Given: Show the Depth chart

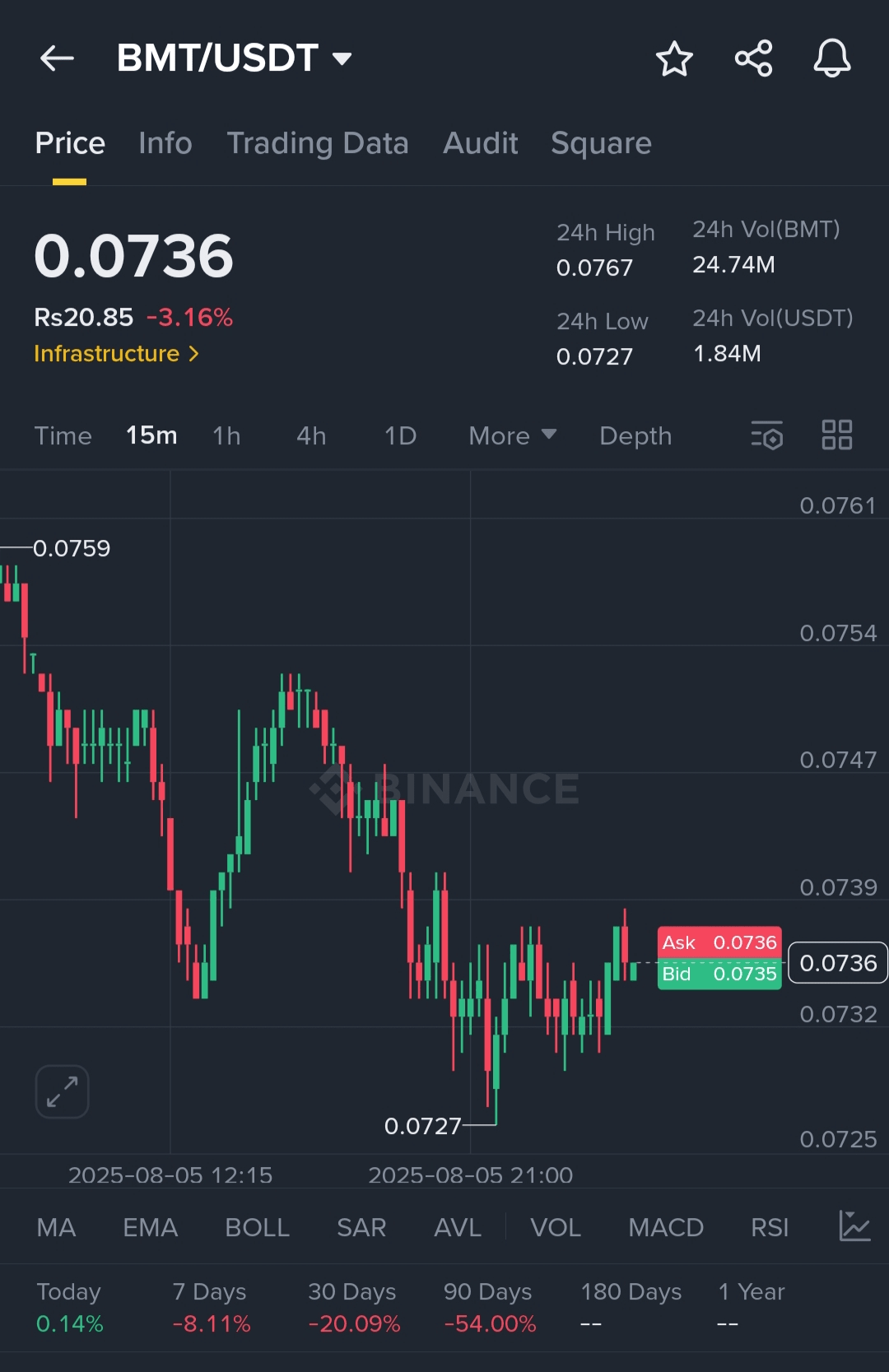Looking at the screenshot, I should (635, 435).
